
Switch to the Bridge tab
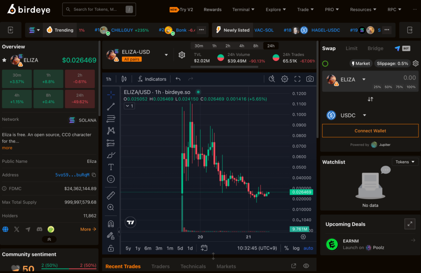pyautogui.click(x=375, y=49)
